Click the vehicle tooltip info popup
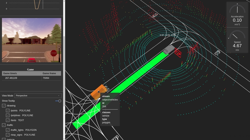Image resolution: width=250 pixels, height=140 pixels. coord(110,110)
